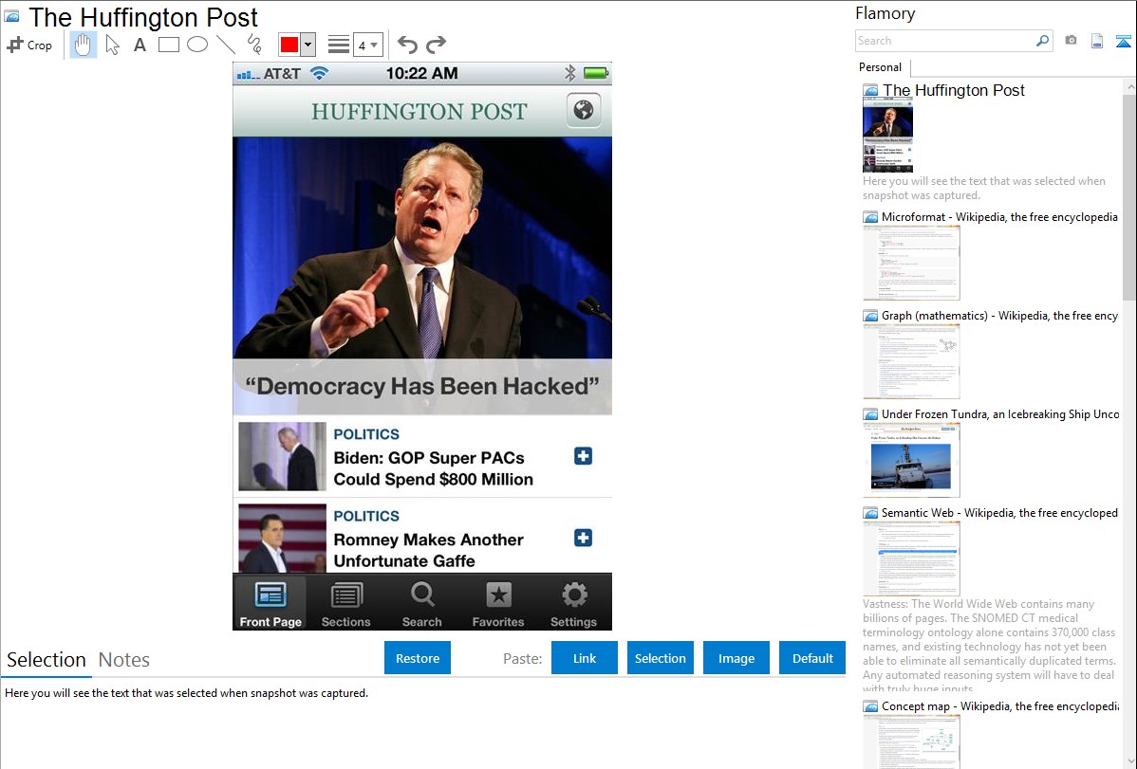Pick the rectangle drawing tool

coord(169,45)
